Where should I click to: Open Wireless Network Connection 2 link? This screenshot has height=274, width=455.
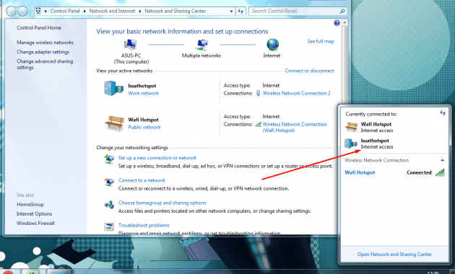(x=296, y=93)
